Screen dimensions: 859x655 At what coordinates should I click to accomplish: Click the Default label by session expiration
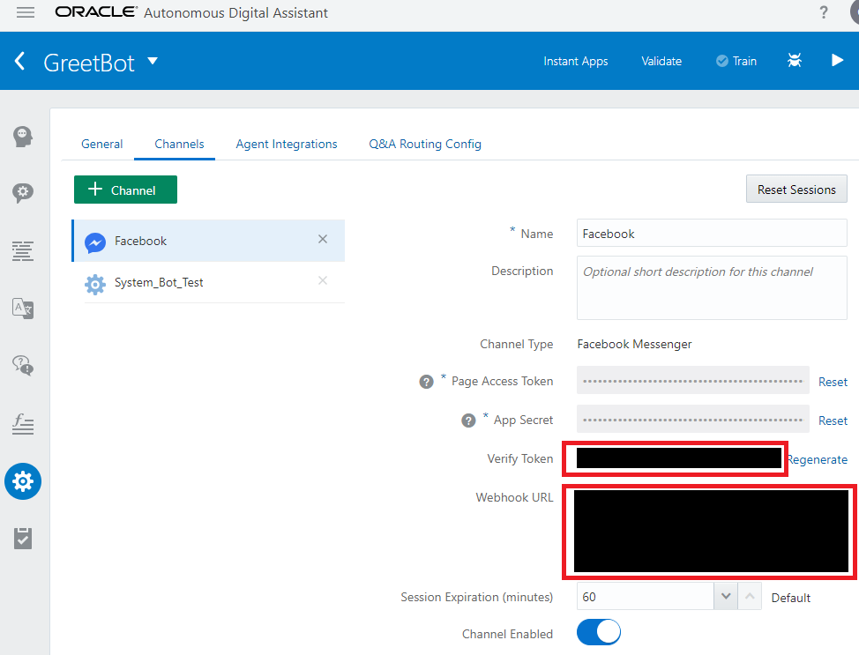(790, 598)
